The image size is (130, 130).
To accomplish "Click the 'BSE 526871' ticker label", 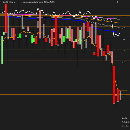I will point(50,2).
